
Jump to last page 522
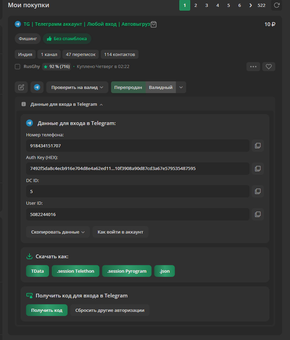coord(262,5)
